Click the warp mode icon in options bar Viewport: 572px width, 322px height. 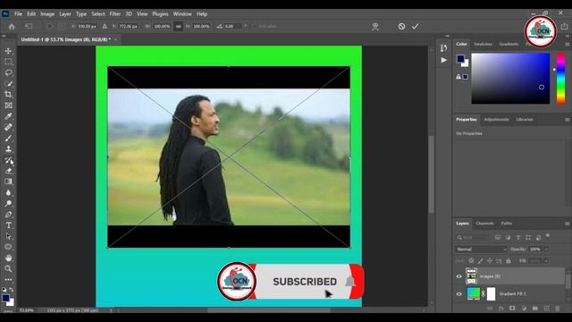[x=375, y=26]
